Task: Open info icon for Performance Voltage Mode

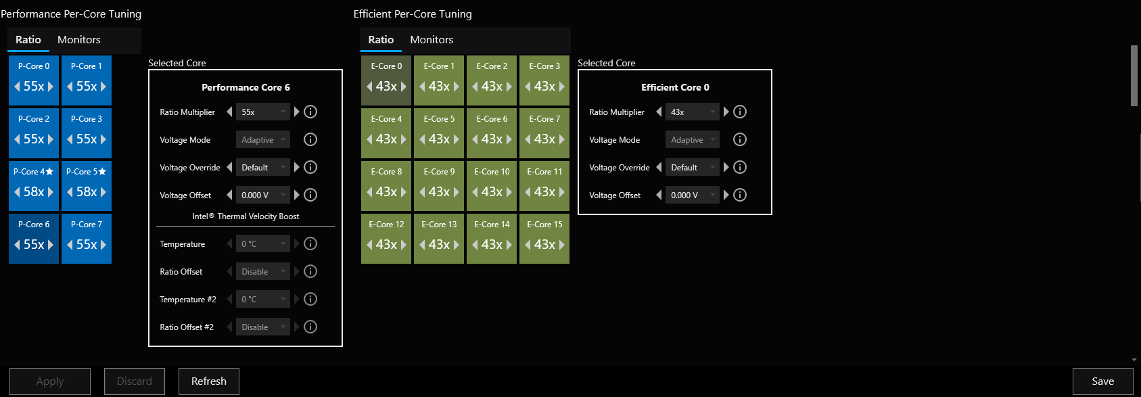Action: [310, 139]
